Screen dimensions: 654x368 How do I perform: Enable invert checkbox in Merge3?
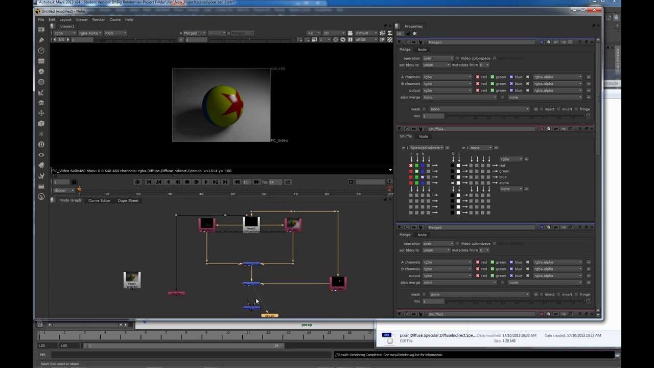558,109
